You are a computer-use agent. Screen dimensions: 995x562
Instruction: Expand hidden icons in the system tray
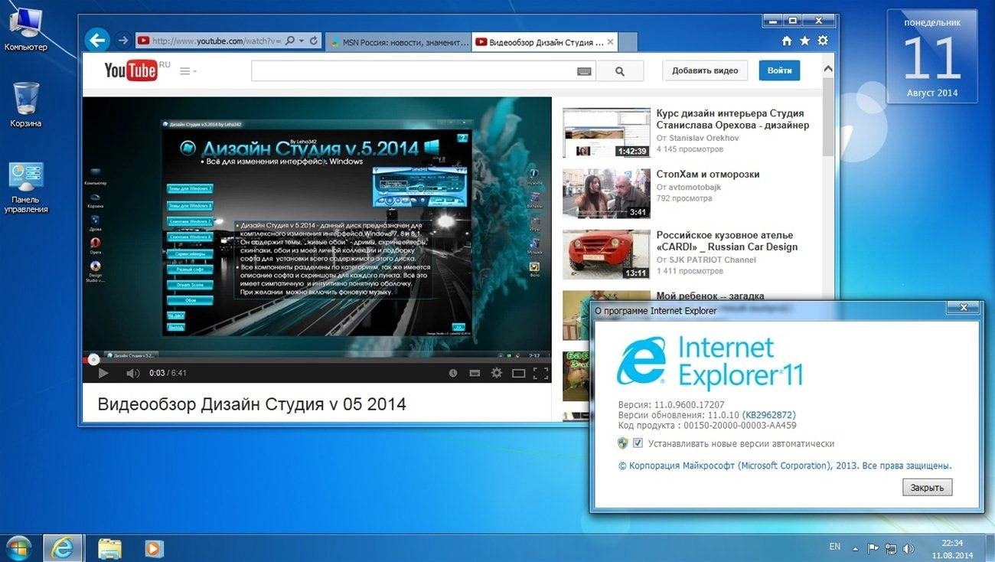coord(853,547)
